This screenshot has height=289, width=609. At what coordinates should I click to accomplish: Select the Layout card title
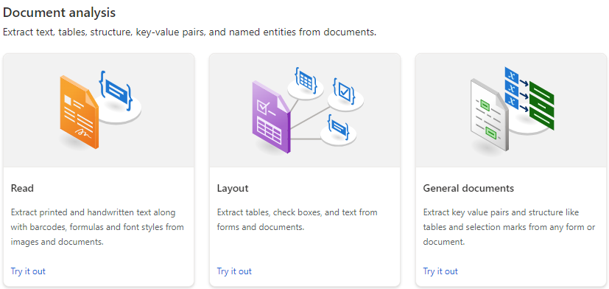(x=233, y=189)
